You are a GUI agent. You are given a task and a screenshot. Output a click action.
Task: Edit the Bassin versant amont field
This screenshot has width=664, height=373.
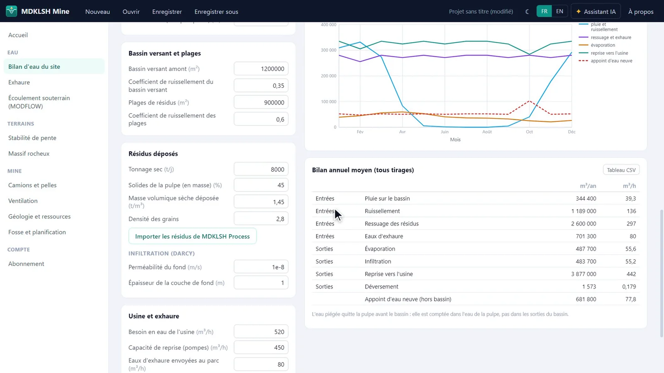point(261,69)
